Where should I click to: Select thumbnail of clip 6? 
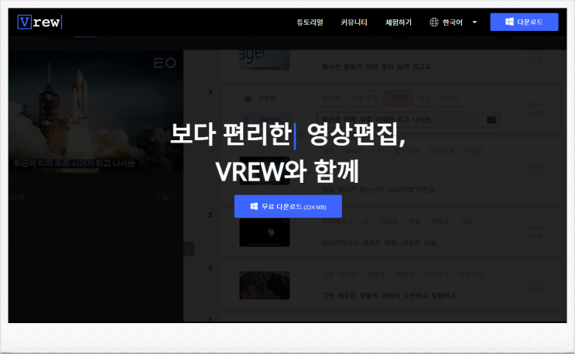265,285
